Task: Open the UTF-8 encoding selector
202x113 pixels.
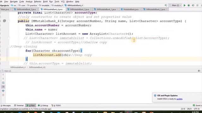Action: point(197,109)
